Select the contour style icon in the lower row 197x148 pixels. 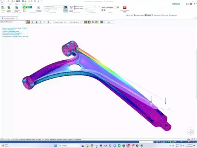24,11
